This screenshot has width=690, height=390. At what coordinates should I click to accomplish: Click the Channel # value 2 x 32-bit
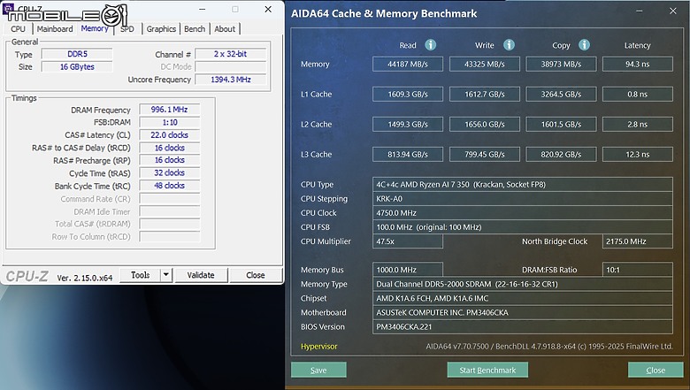(231, 54)
